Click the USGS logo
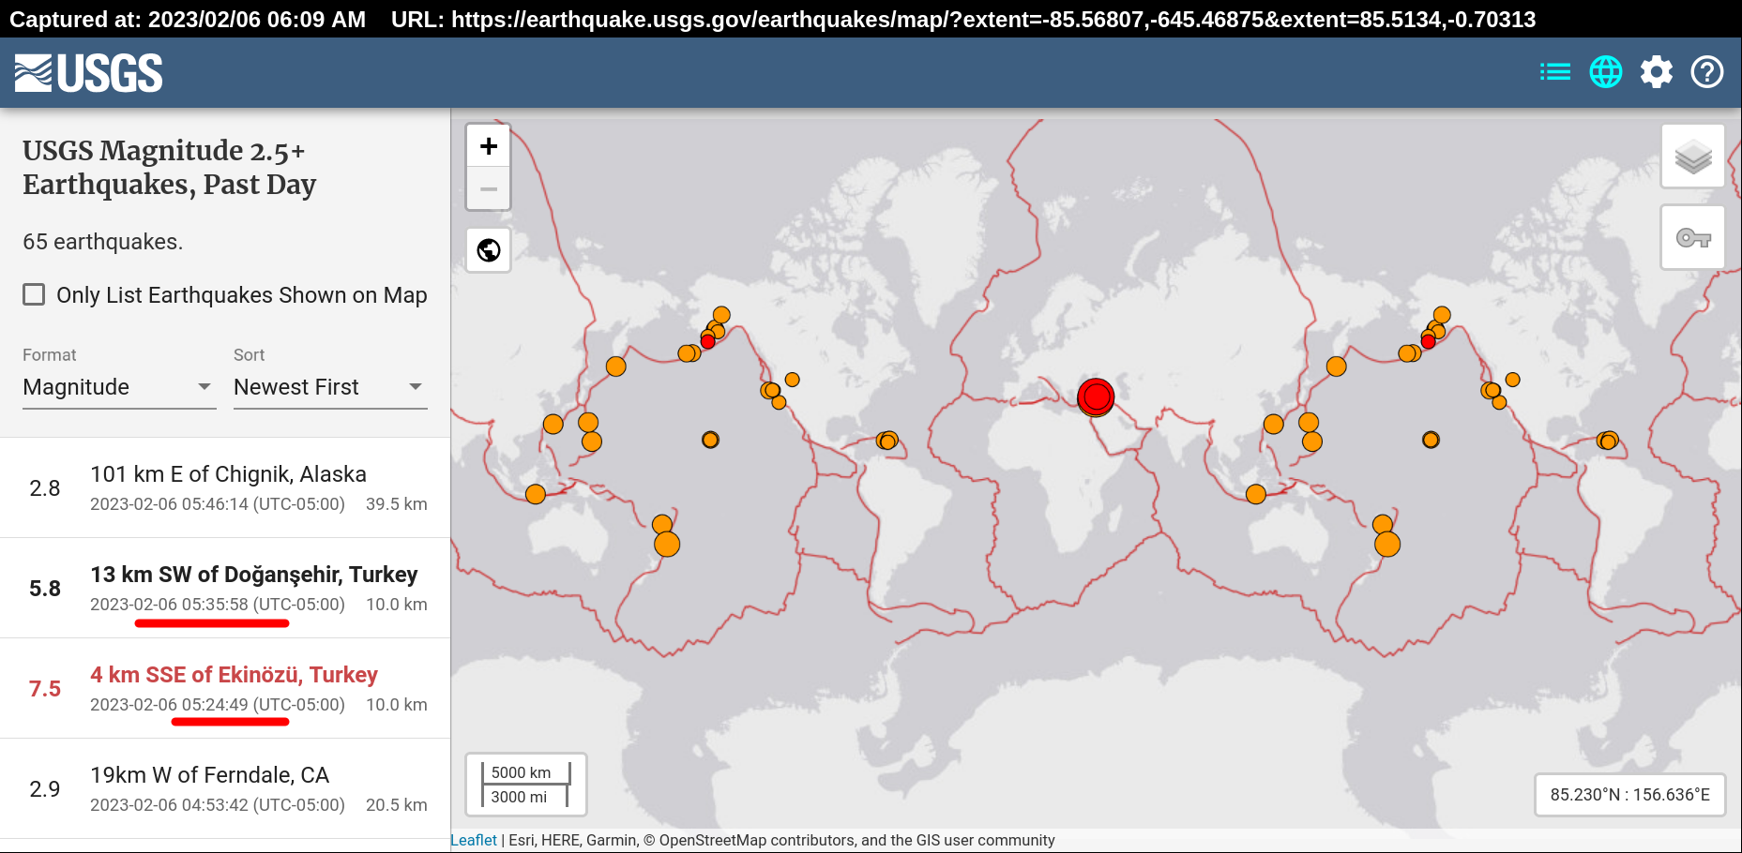Image resolution: width=1742 pixels, height=853 pixels. (x=88, y=73)
